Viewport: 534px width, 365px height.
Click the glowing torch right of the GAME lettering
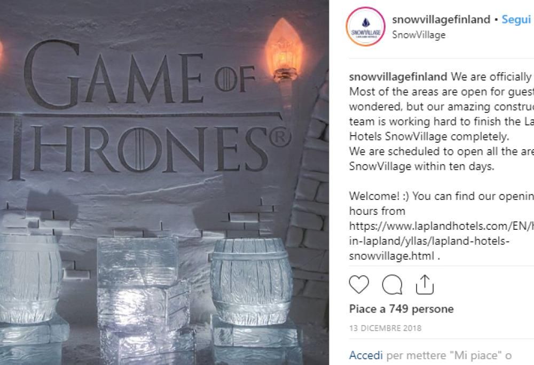tap(284, 48)
